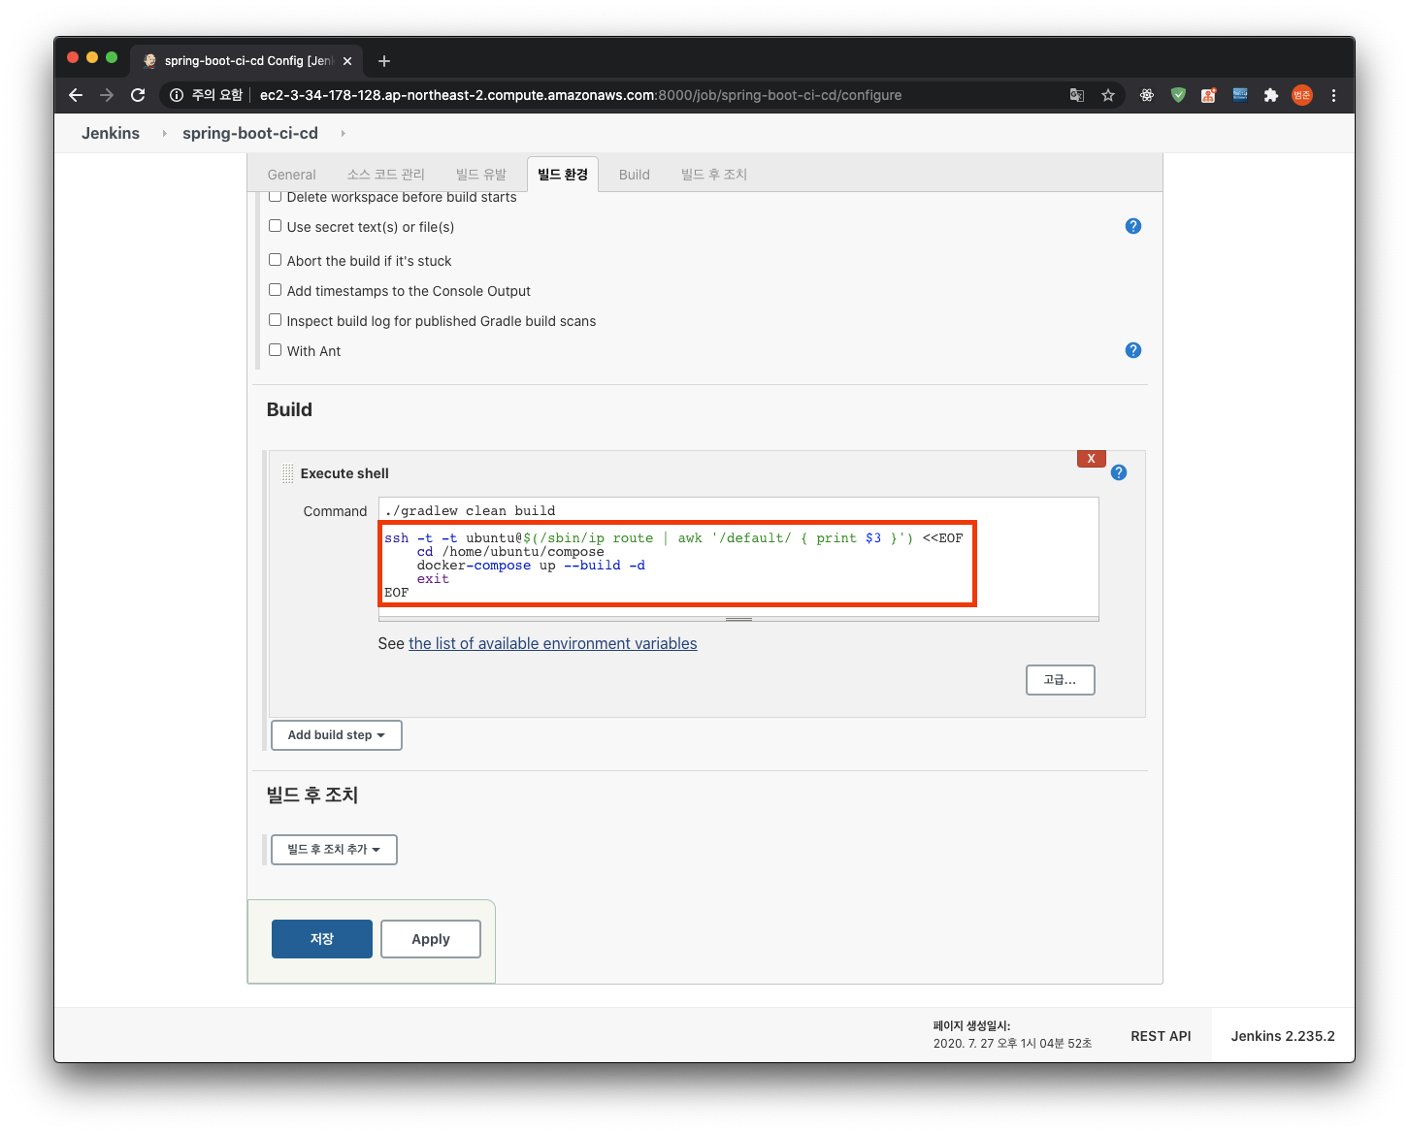Screen dimensions: 1409x1134
Task: Click the browser forward arrow
Action: [107, 95]
